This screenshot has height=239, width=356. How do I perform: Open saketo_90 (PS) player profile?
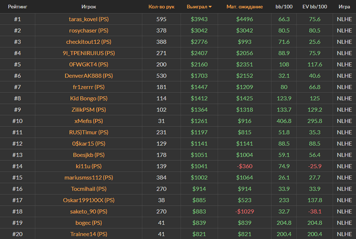click(x=88, y=211)
